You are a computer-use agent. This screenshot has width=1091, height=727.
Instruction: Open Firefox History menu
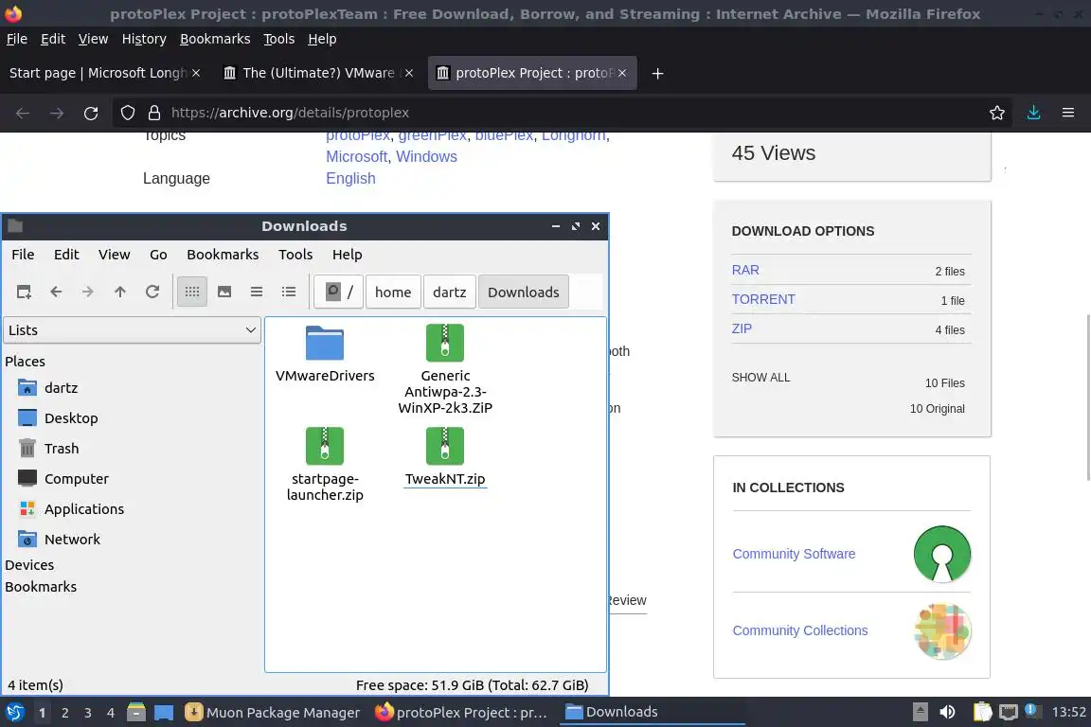tap(144, 39)
